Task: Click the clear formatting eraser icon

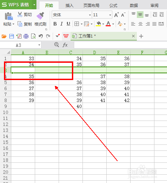Action: 120,24
